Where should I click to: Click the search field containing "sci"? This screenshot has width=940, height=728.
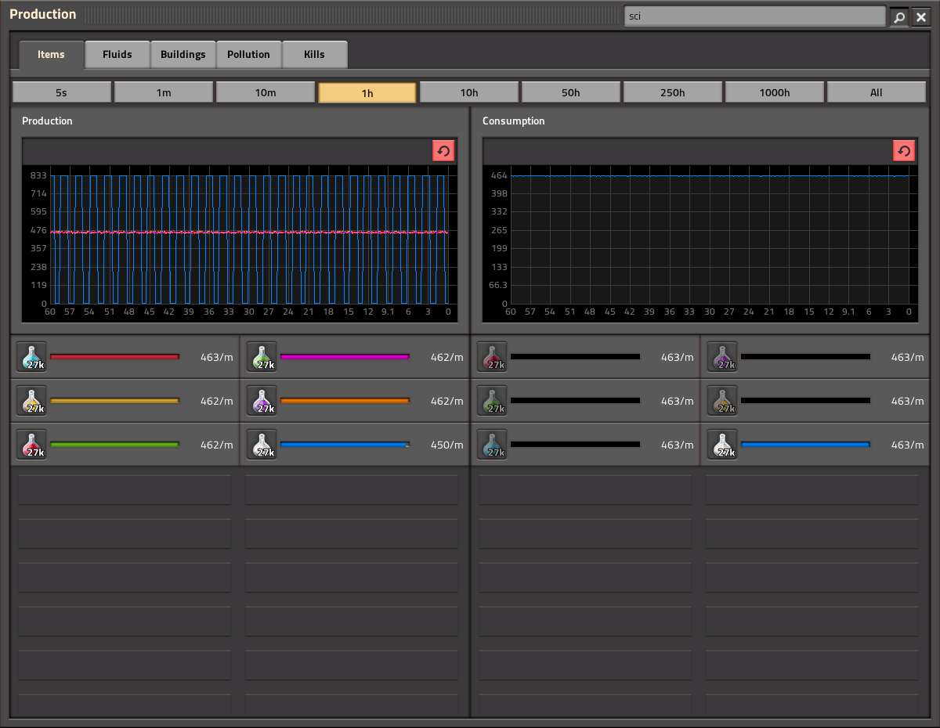pyautogui.click(x=754, y=16)
